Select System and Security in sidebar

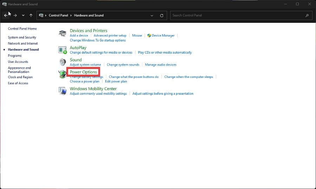tap(22, 38)
